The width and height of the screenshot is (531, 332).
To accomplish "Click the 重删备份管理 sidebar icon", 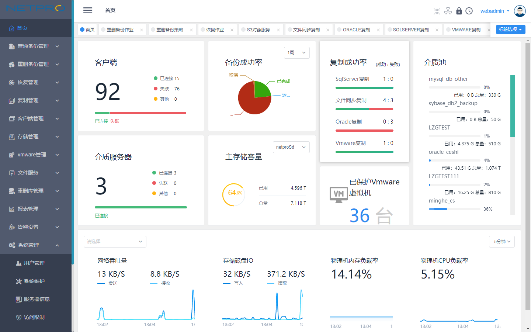I will pos(12,64).
